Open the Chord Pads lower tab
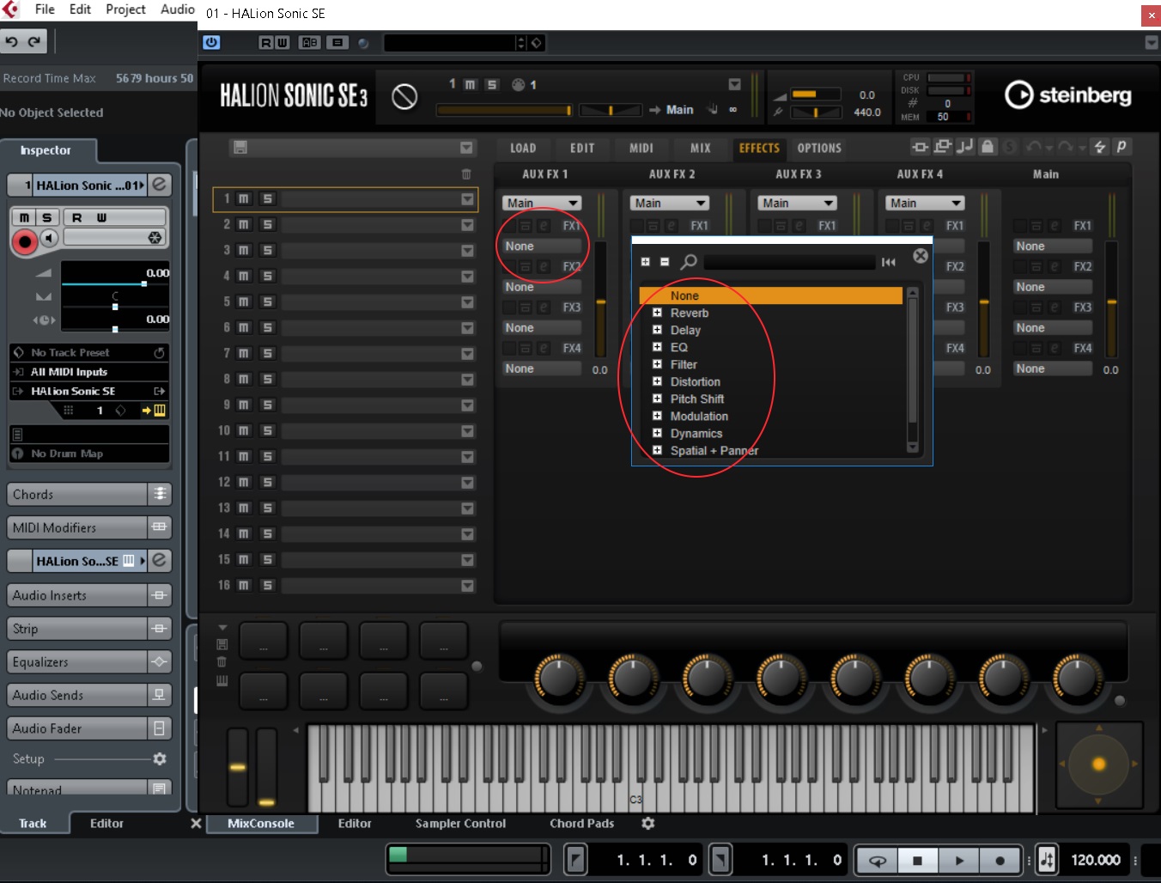The image size is (1161, 883). (x=581, y=823)
